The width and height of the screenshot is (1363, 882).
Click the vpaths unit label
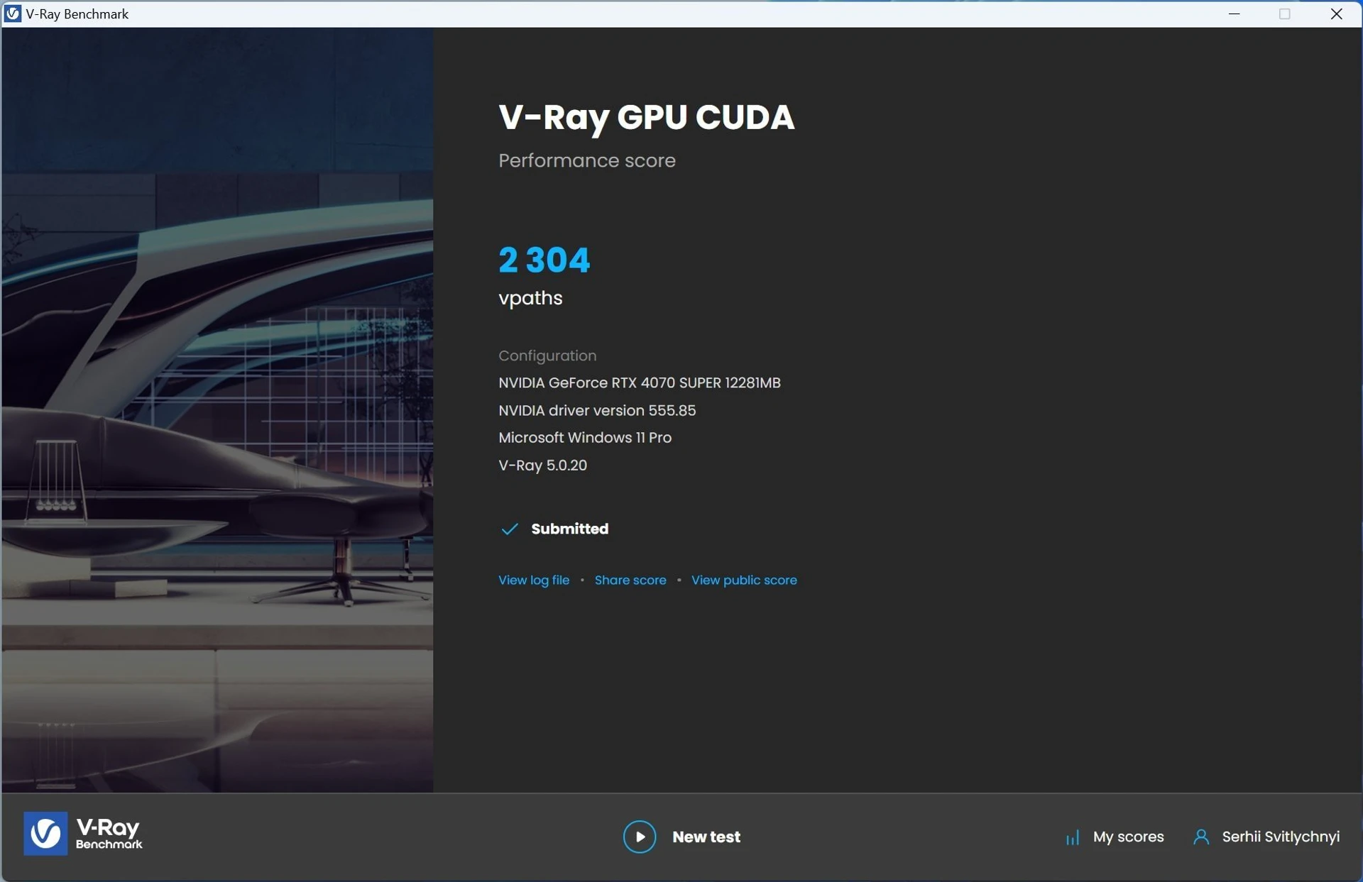pos(530,298)
